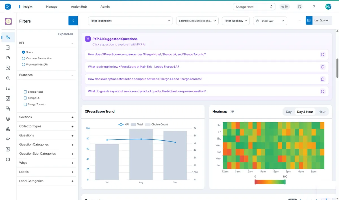Expand the Whys filter
339x200 pixels.
(73, 163)
